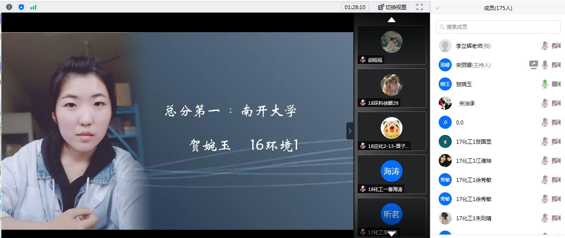Click camera-off icon for 17化工1江德坤
The image size is (565, 238).
(x=556, y=161)
